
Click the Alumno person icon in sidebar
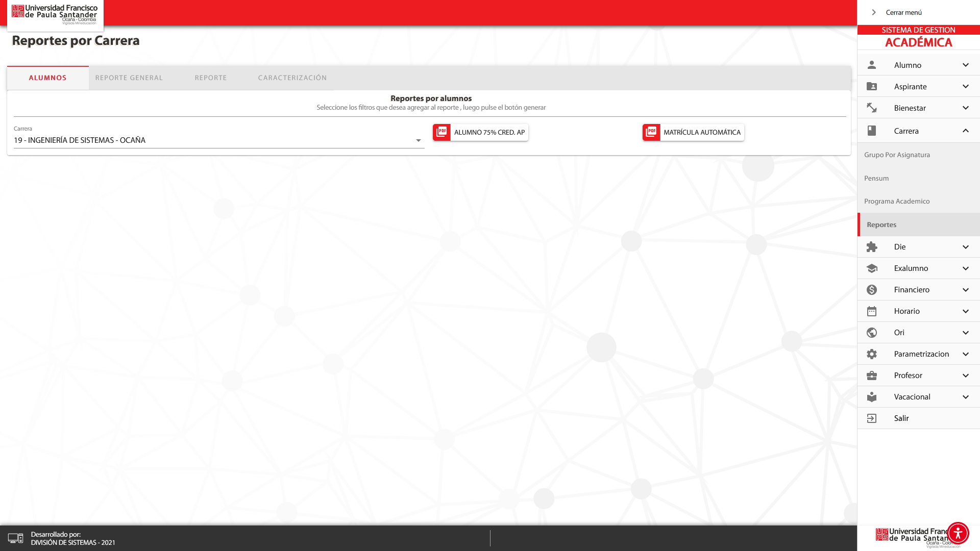[871, 65]
